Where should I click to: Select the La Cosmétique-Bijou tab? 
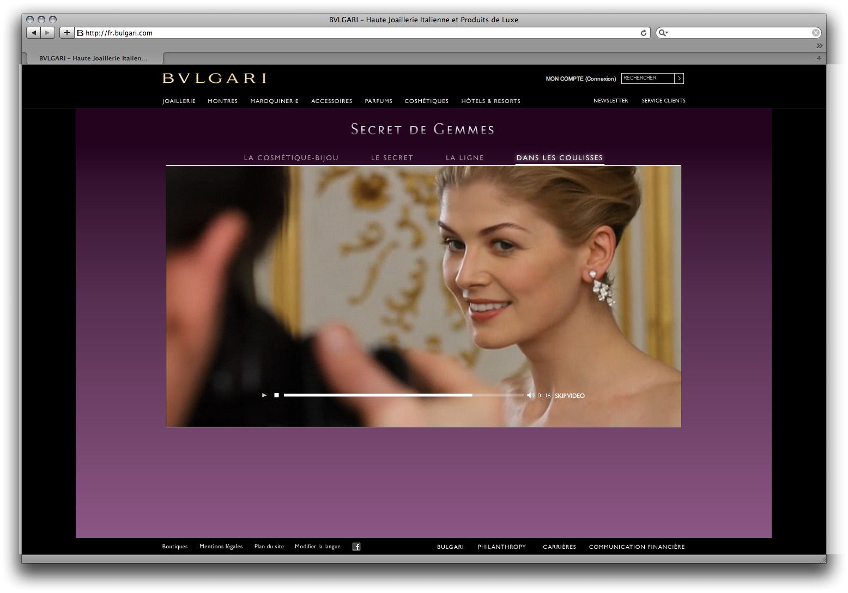(291, 158)
